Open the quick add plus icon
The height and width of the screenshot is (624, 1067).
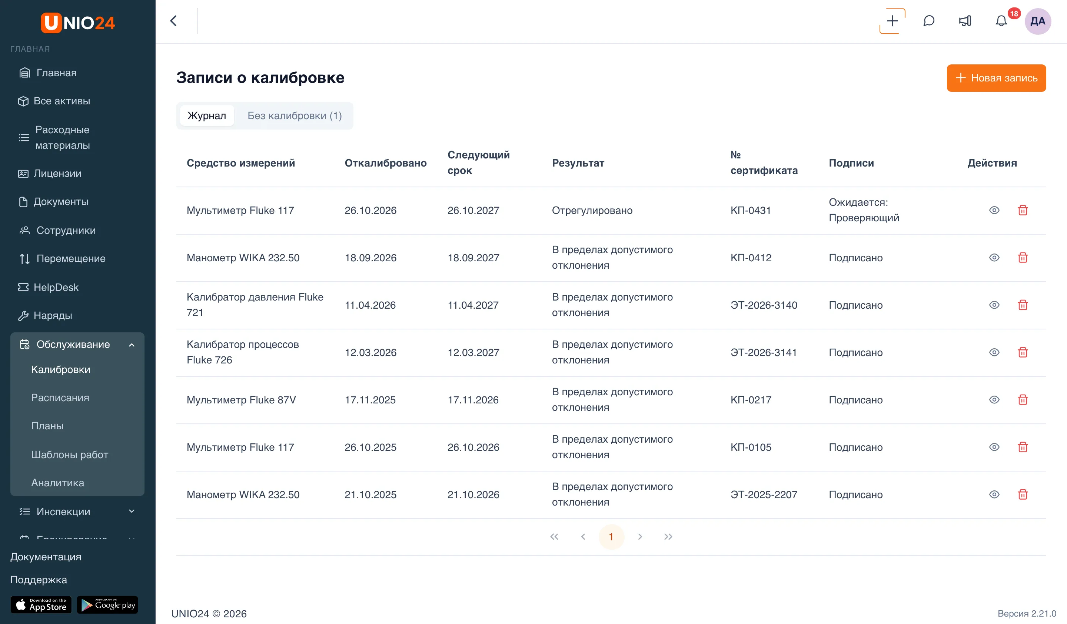[892, 21]
